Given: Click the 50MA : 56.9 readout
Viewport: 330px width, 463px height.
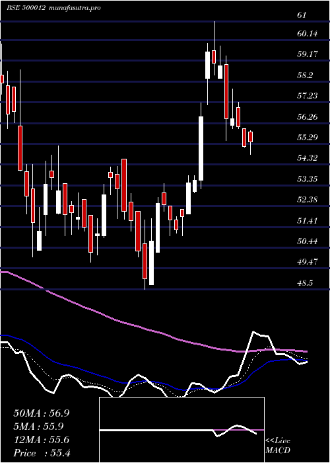Looking at the screenshot, I should (x=42, y=413).
